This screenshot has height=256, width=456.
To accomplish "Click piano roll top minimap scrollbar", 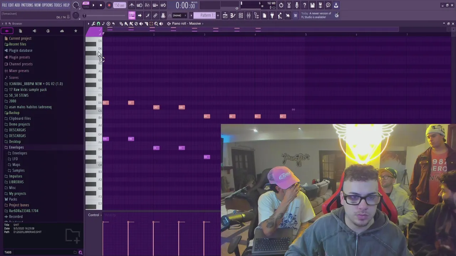I will (250, 29).
